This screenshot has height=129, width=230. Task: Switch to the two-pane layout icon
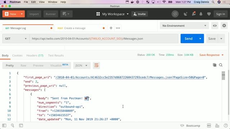click(x=209, y=125)
